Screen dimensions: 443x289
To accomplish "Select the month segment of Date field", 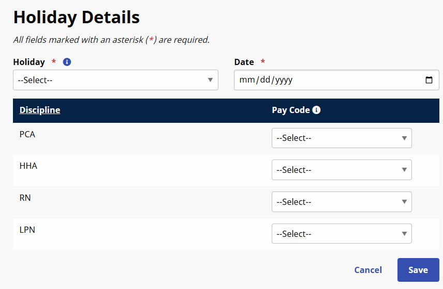I will click(246, 80).
